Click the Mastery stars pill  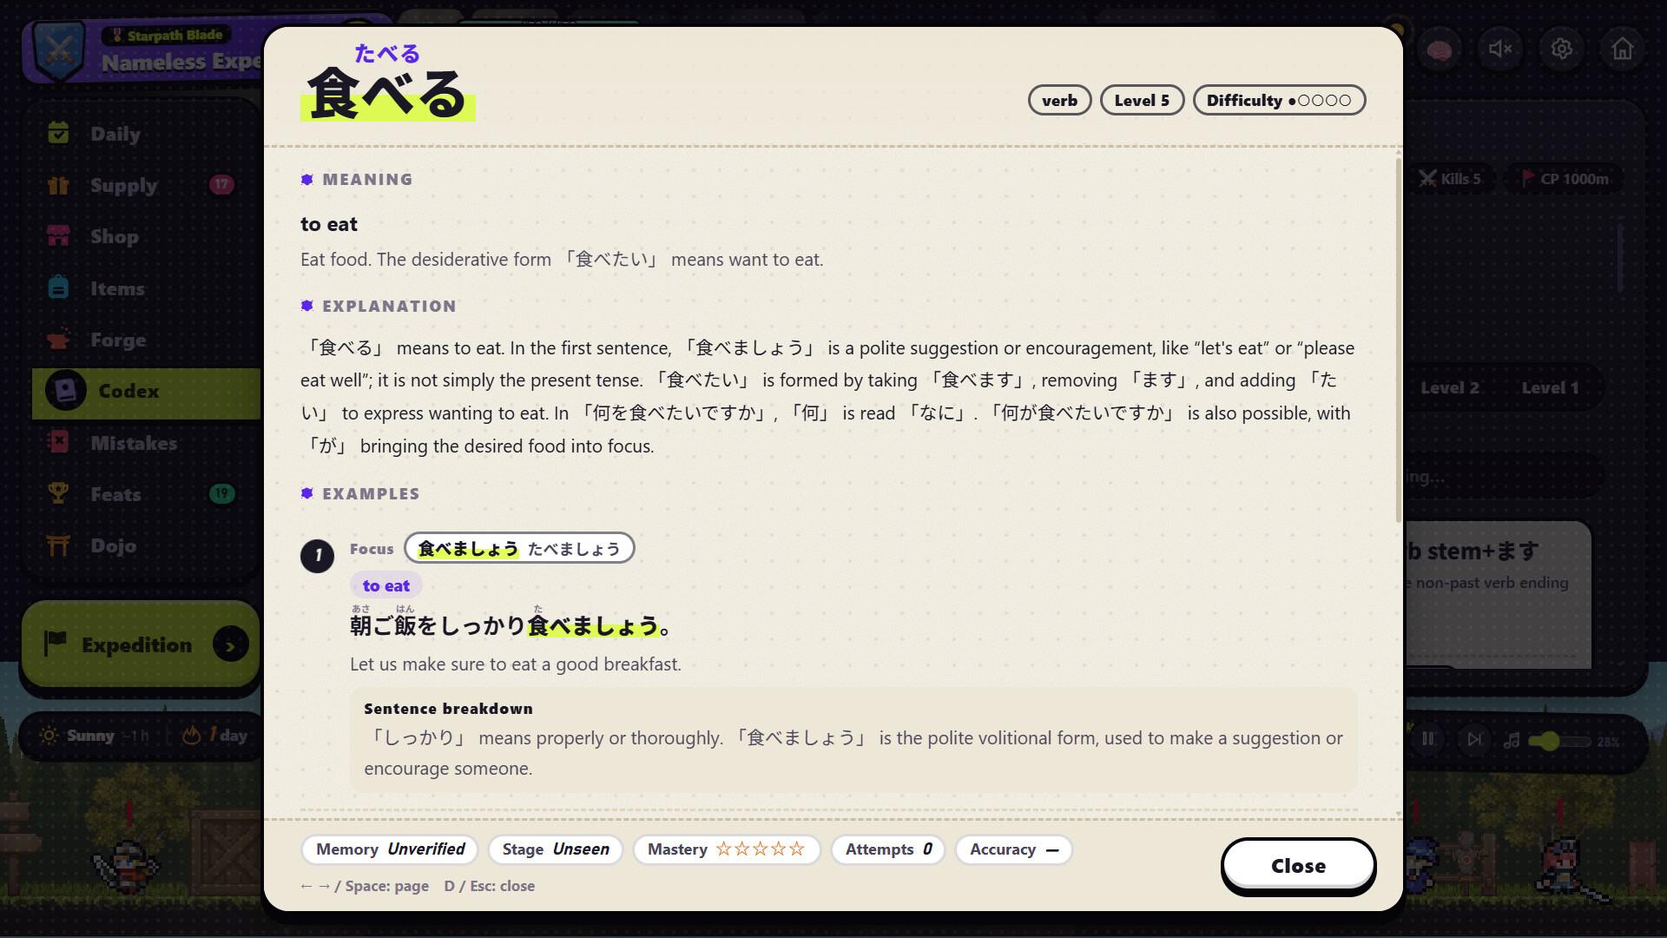click(x=727, y=849)
